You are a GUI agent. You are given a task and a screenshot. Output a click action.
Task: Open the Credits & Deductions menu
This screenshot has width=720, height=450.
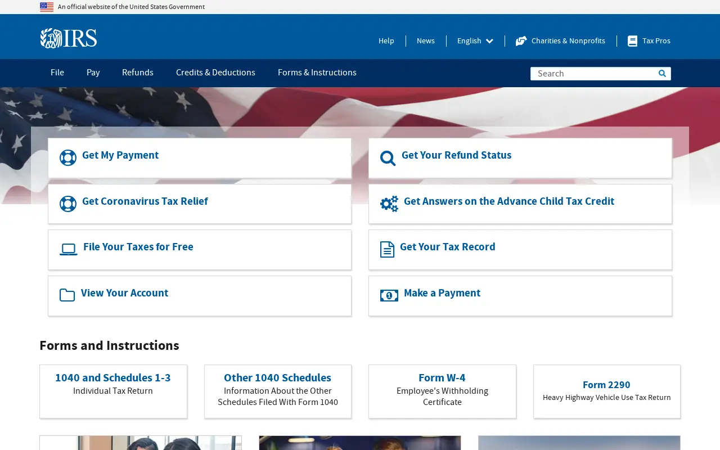215,73
